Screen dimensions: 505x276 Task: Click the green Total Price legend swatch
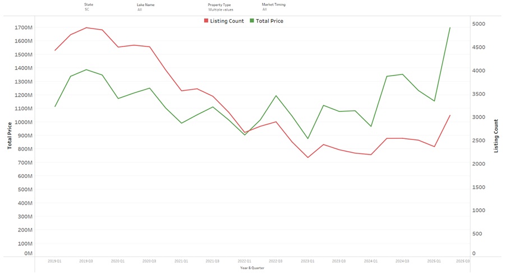coord(251,21)
